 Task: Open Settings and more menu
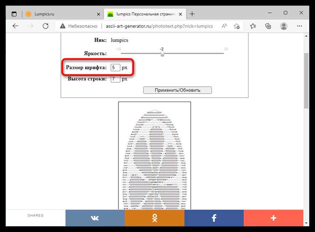tap(299, 26)
